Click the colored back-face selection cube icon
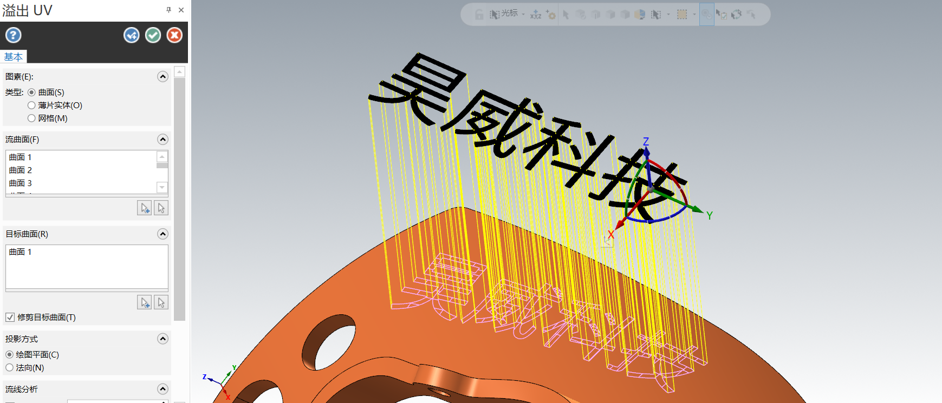942x403 pixels. pyautogui.click(x=640, y=15)
